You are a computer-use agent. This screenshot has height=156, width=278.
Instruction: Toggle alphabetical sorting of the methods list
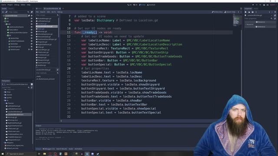[x=58, y=70]
